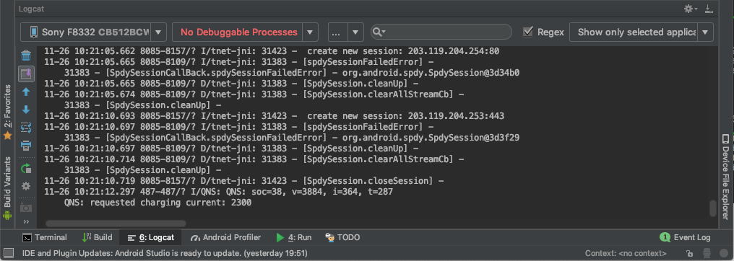Image resolution: width=734 pixels, height=261 pixels.
Task: Open logcat header settings gear in sidebar
Action: click(x=26, y=186)
